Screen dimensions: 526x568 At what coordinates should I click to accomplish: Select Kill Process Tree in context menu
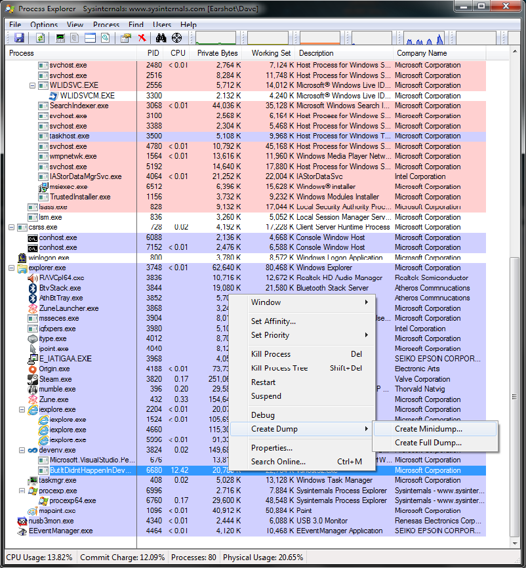coord(302,368)
